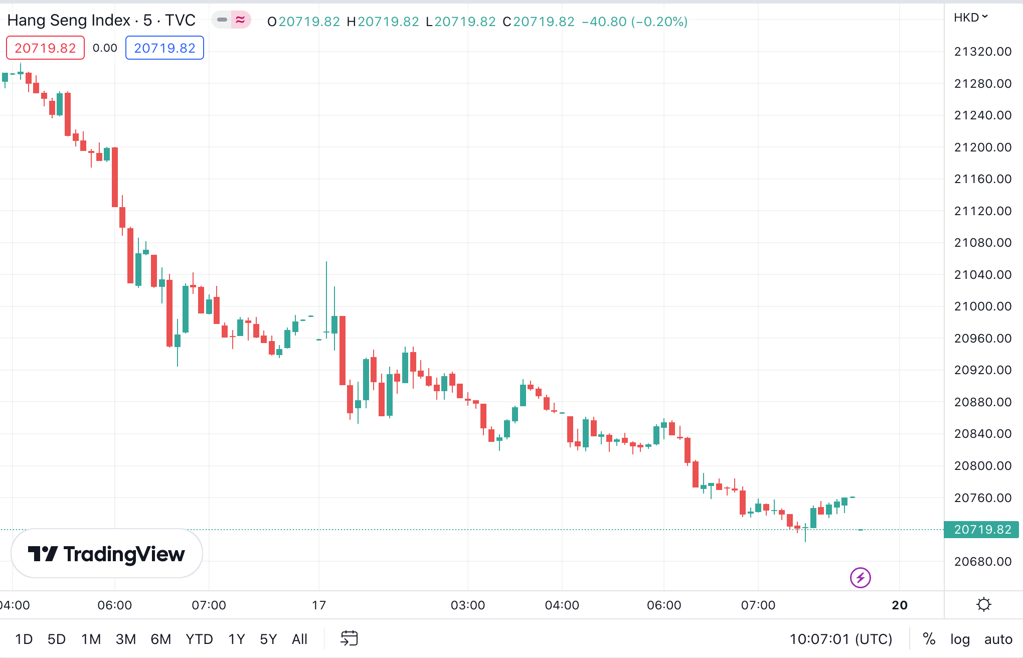This screenshot has width=1023, height=658.
Task: Click the spread value 0.00
Action: click(105, 48)
